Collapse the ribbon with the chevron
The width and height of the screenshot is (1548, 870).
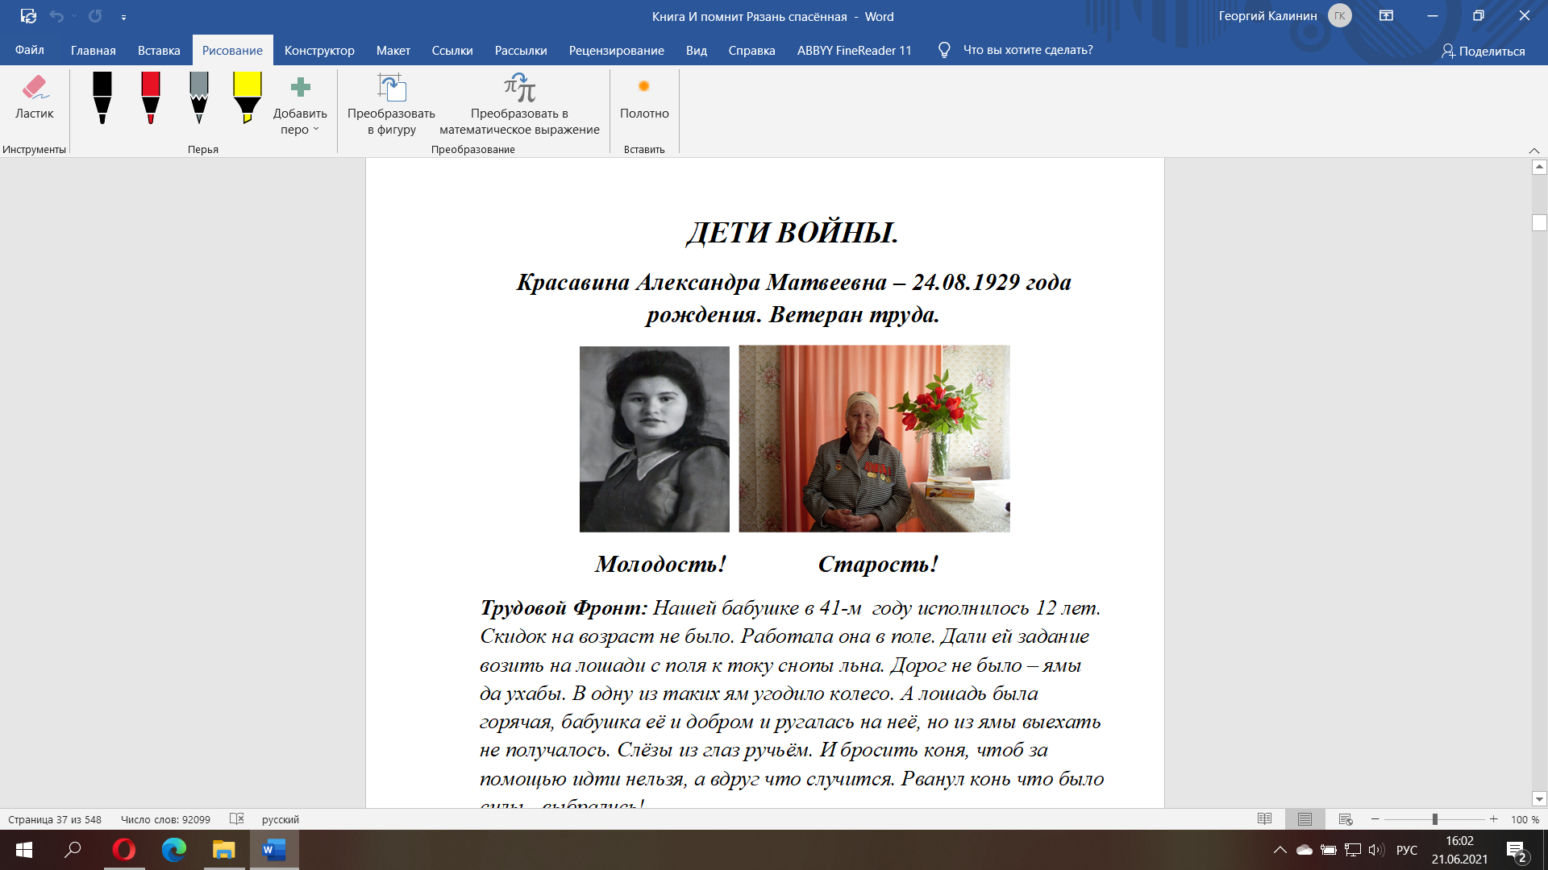point(1534,151)
